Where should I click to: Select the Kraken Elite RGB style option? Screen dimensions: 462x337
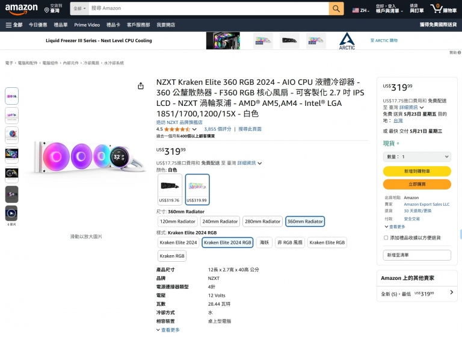[x=327, y=243]
